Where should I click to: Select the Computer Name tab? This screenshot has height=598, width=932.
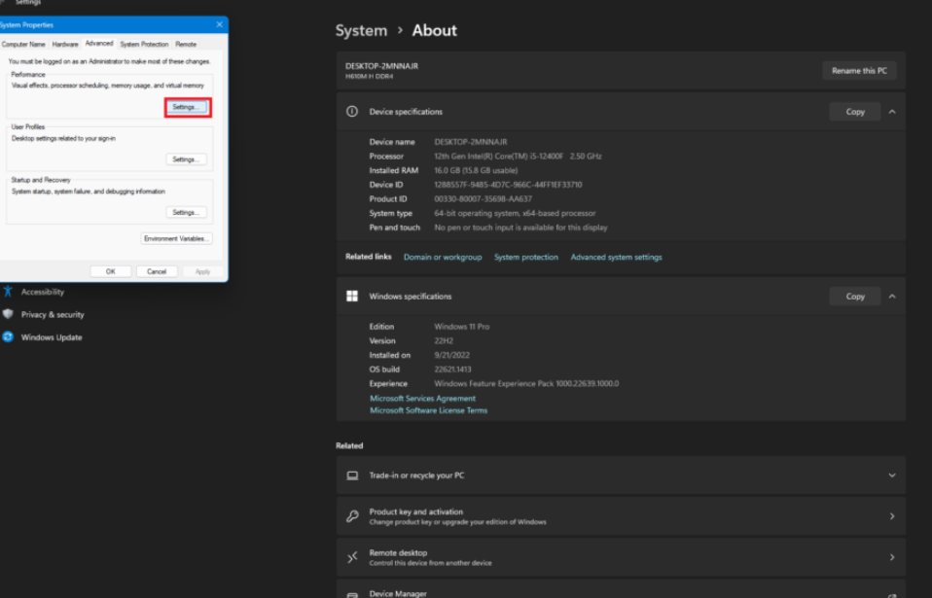[x=23, y=44]
